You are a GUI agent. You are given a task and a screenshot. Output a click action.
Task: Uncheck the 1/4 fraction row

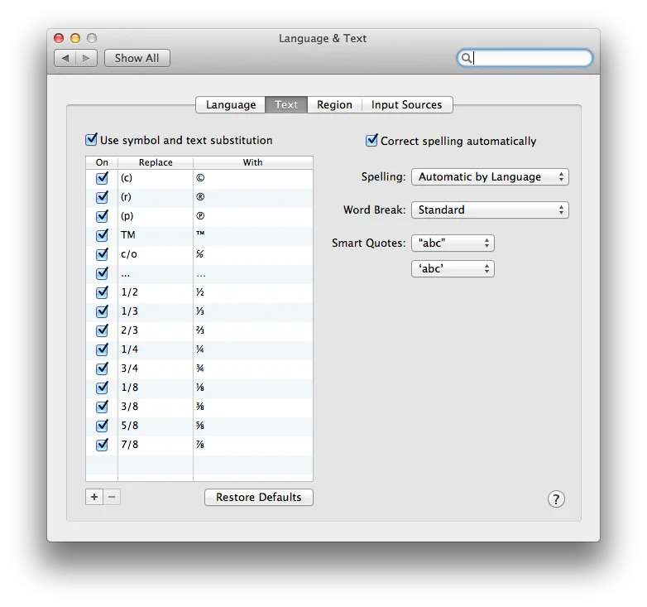tap(102, 349)
